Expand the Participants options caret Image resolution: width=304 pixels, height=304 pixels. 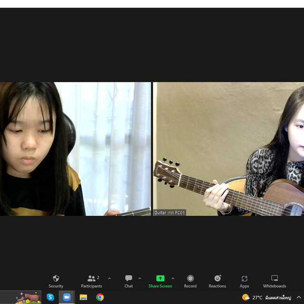[x=109, y=278]
